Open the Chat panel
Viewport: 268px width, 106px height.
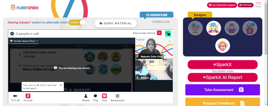click(95, 98)
